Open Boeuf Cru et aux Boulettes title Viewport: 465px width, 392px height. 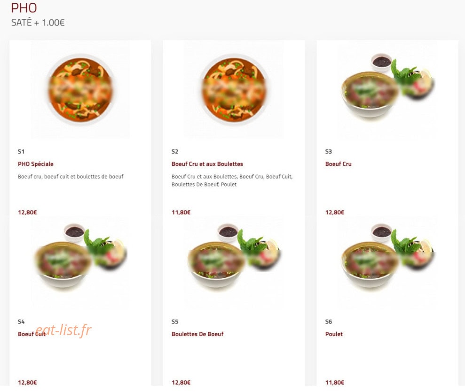[x=207, y=164]
